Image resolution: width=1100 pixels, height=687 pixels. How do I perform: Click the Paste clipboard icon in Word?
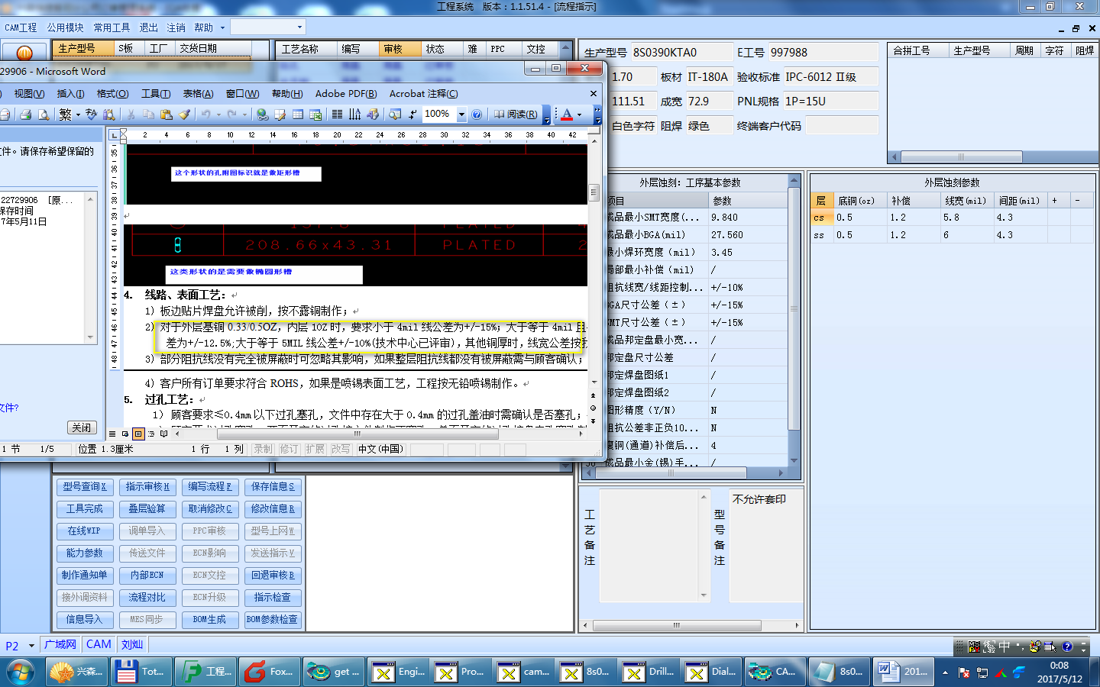(167, 114)
